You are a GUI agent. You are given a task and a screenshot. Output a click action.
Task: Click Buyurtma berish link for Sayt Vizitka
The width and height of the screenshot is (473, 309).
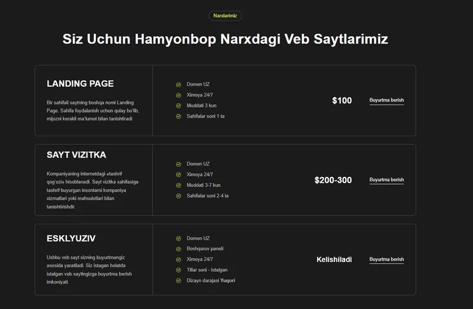pos(387,180)
